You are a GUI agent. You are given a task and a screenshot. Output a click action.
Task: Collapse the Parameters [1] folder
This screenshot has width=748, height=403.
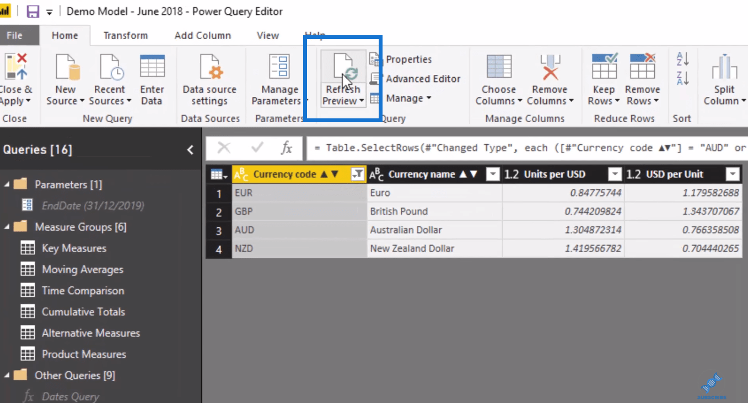pyautogui.click(x=7, y=184)
